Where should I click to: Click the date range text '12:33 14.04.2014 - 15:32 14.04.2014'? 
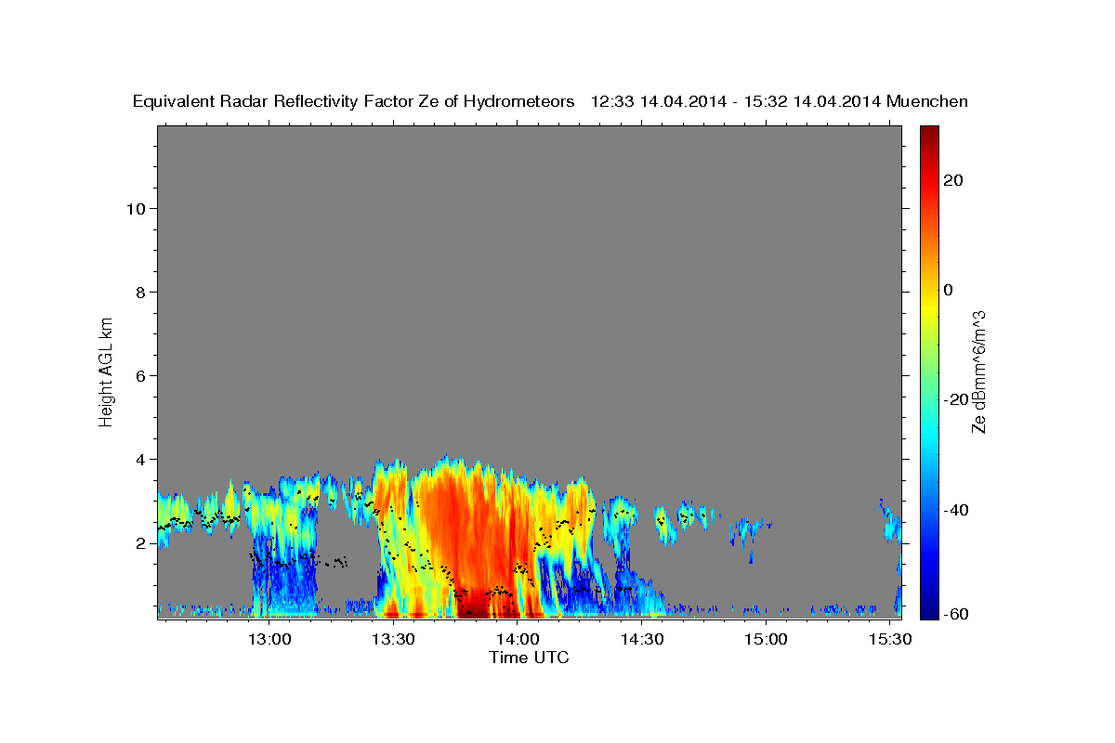coord(736,102)
